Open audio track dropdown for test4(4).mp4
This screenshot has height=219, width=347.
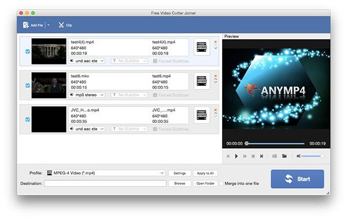coord(87,61)
